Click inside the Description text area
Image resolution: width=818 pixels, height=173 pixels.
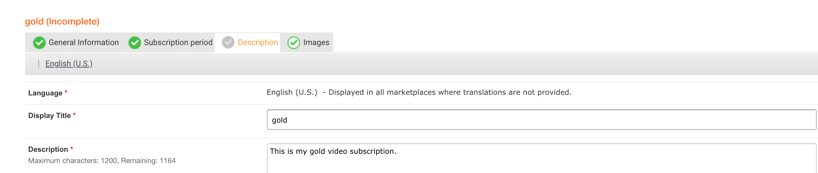(x=541, y=158)
